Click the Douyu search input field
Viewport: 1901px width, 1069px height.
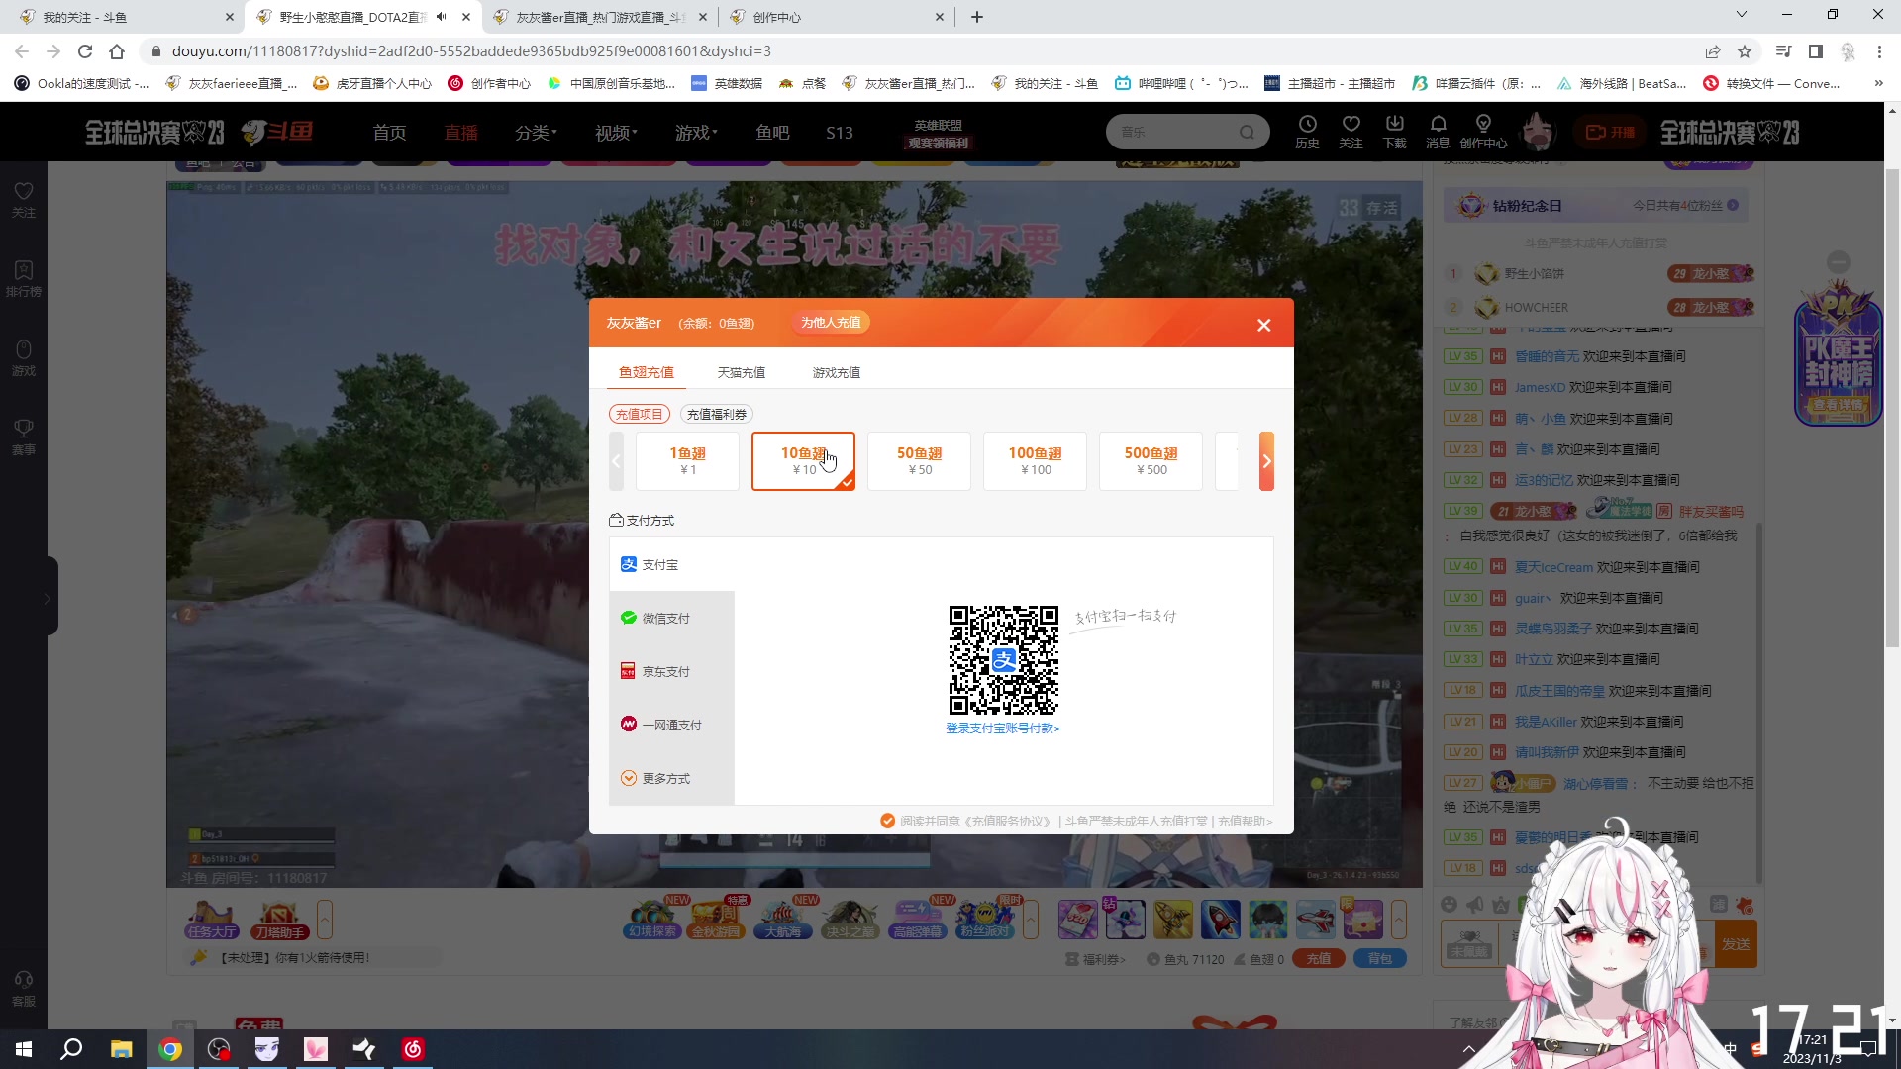(x=1173, y=132)
